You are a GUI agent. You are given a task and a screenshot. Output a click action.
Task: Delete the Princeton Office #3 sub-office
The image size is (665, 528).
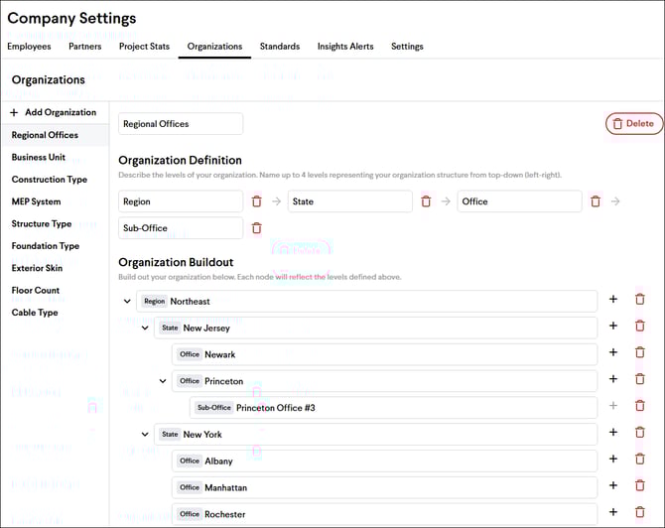639,407
